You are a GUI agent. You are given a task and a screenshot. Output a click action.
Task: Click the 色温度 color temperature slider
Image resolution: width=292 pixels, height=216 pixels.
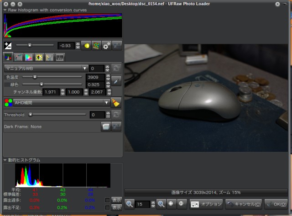(x=52, y=77)
